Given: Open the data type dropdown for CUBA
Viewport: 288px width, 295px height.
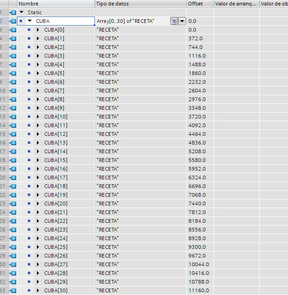Looking at the screenshot, I should [182, 21].
